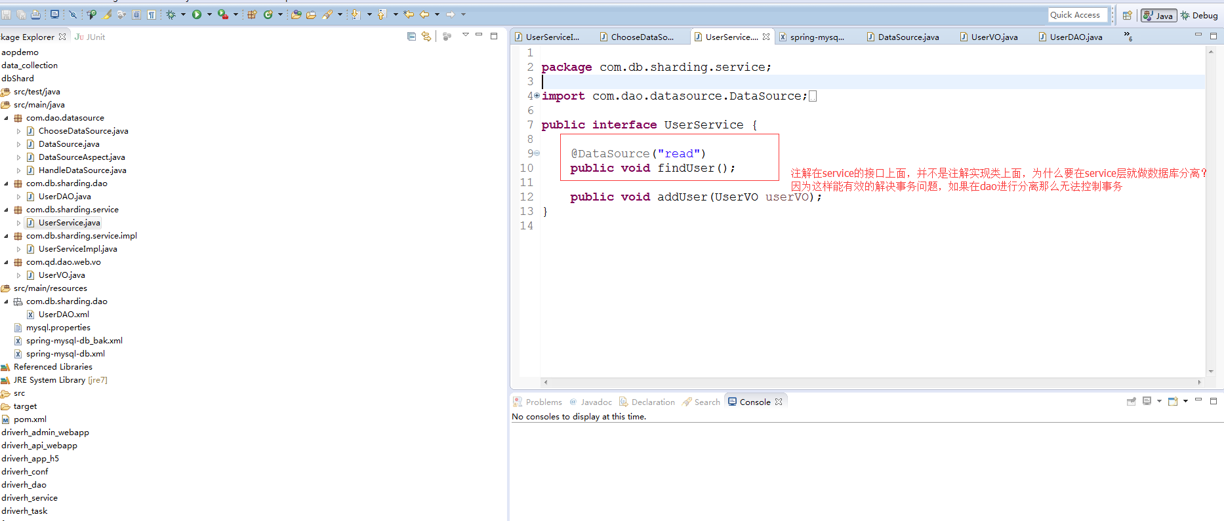Open Package Explorer View Menu triangle
This screenshot has height=521, width=1224.
[x=465, y=35]
